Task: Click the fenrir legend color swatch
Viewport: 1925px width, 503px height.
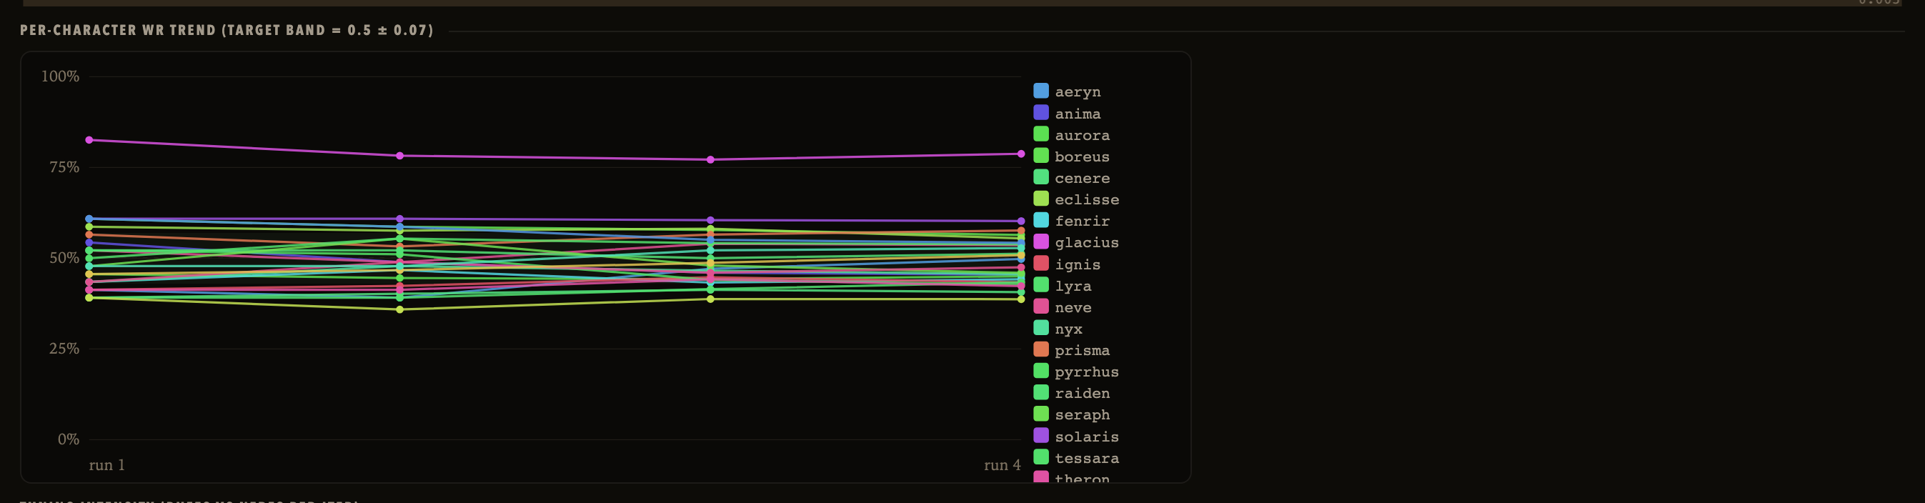Action: coord(1040,221)
